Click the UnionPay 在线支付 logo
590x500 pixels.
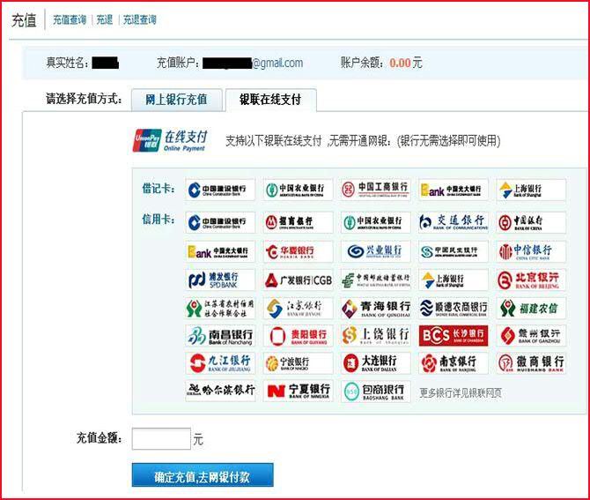tap(170, 140)
